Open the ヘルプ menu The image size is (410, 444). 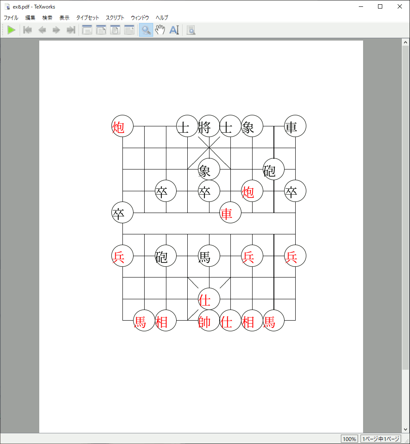(162, 18)
